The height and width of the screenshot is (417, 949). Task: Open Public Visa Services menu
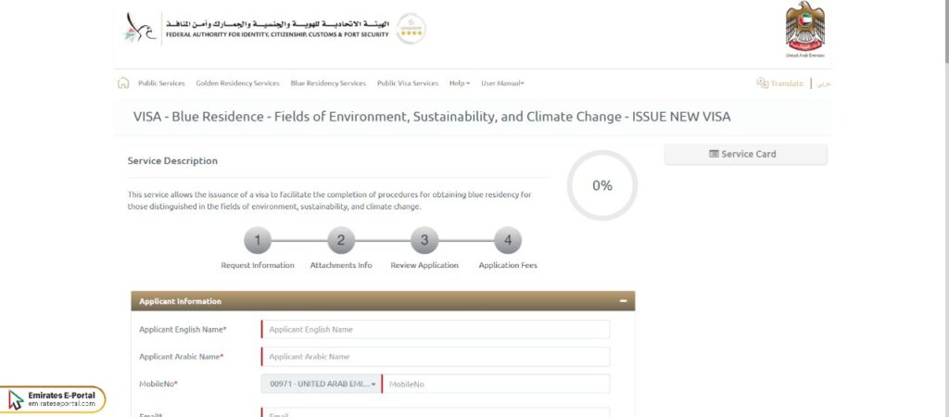[x=408, y=82]
